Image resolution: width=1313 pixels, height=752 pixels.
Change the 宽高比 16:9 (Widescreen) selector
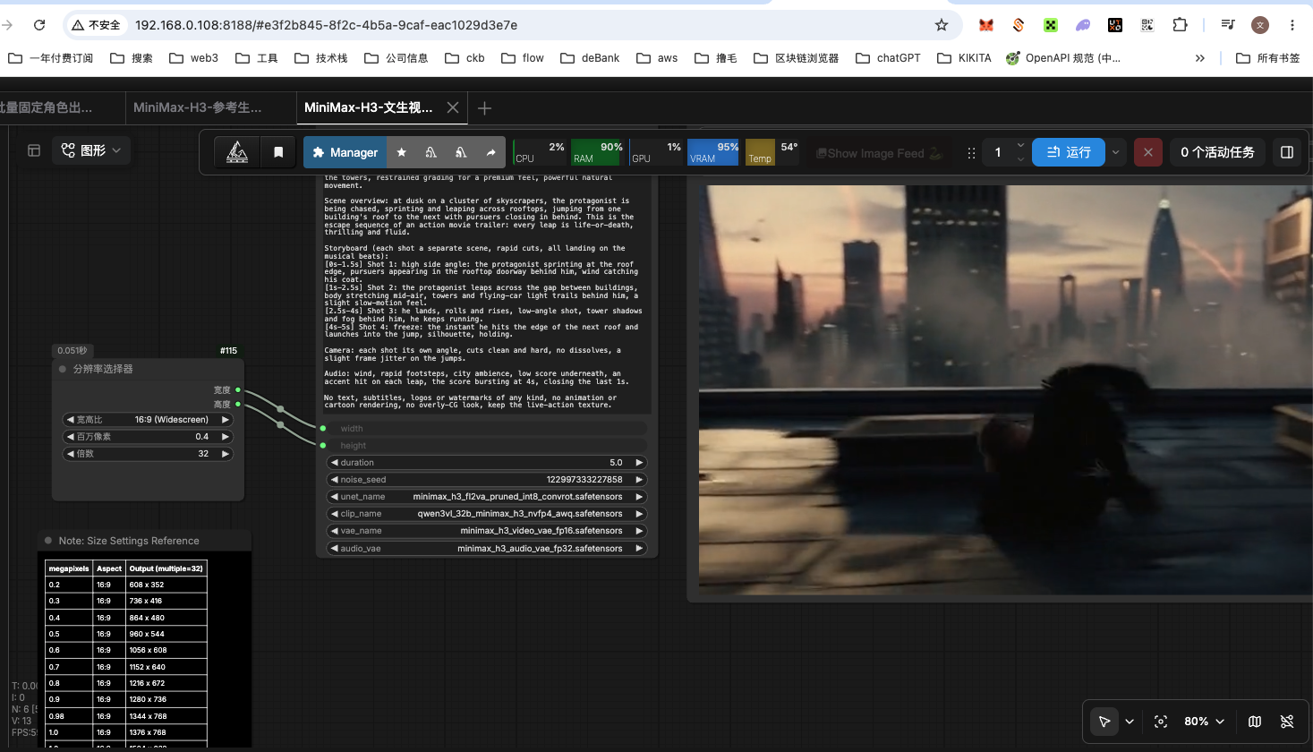pos(148,420)
